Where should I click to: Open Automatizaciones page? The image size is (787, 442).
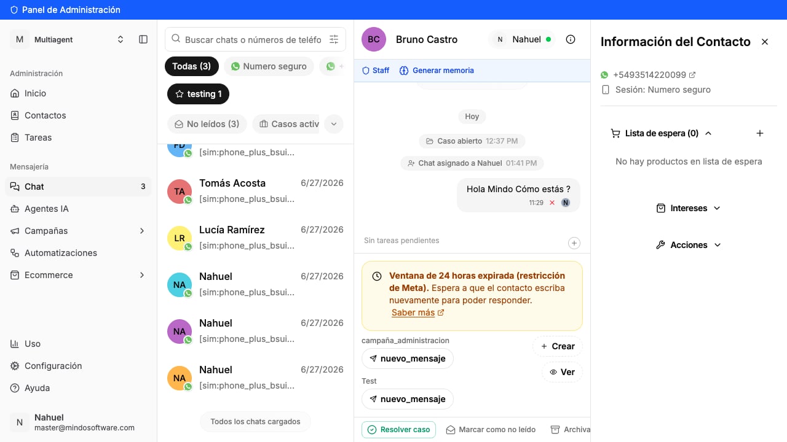[78, 253]
